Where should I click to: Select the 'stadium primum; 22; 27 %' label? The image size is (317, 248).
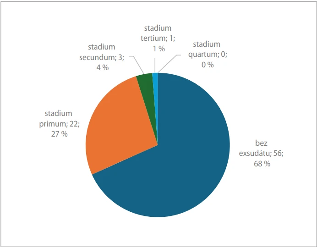tap(59, 124)
